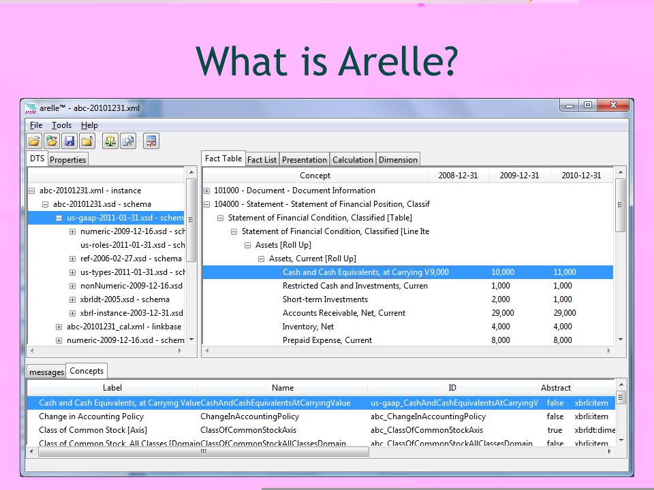Click Concepts panel scroll up arrow
This screenshot has width=654, height=490.
click(621, 385)
